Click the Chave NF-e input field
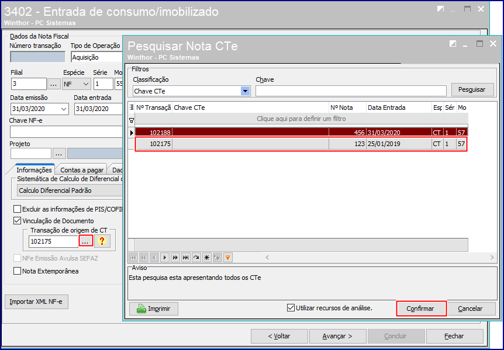Viewport: 504px width, 350px height. pyautogui.click(x=66, y=132)
